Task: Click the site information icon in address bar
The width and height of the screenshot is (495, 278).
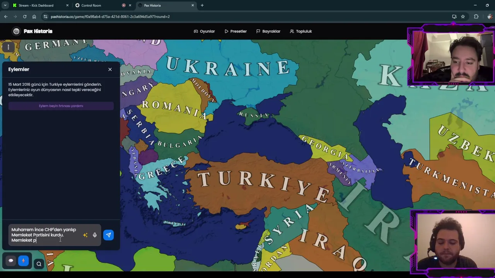Action: [x=46, y=17]
